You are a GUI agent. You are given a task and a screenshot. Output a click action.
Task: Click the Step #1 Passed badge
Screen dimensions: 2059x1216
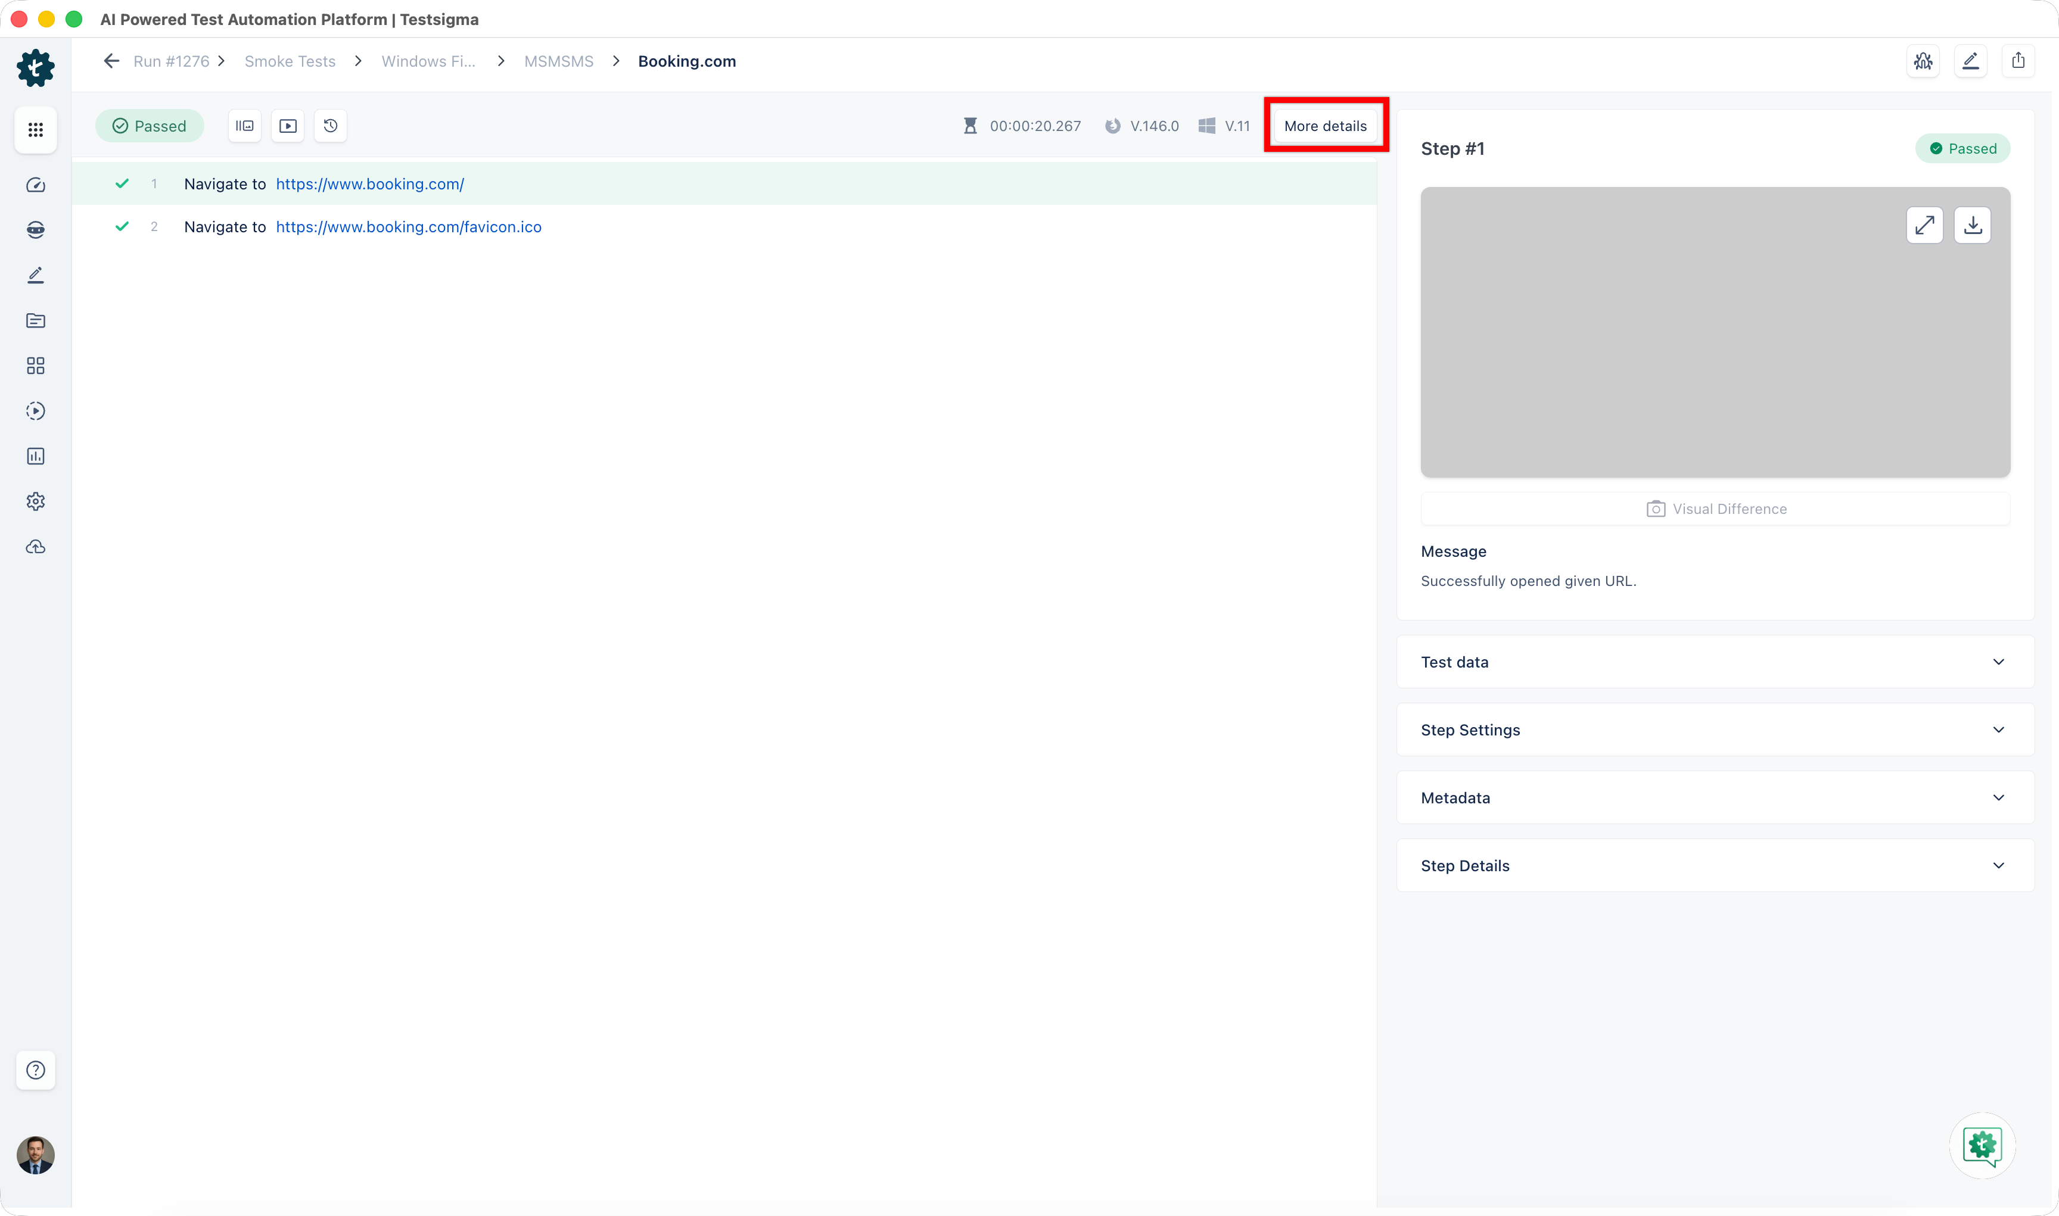(x=1962, y=148)
